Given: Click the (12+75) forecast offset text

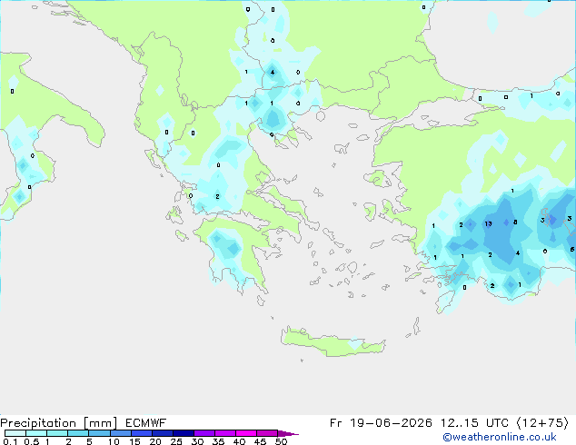Looking at the screenshot, I should (x=542, y=423).
